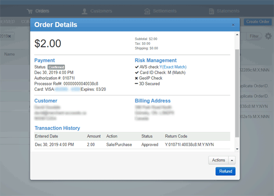Click the Risk Management heading
This screenshot has height=196, width=274.
(156, 60)
